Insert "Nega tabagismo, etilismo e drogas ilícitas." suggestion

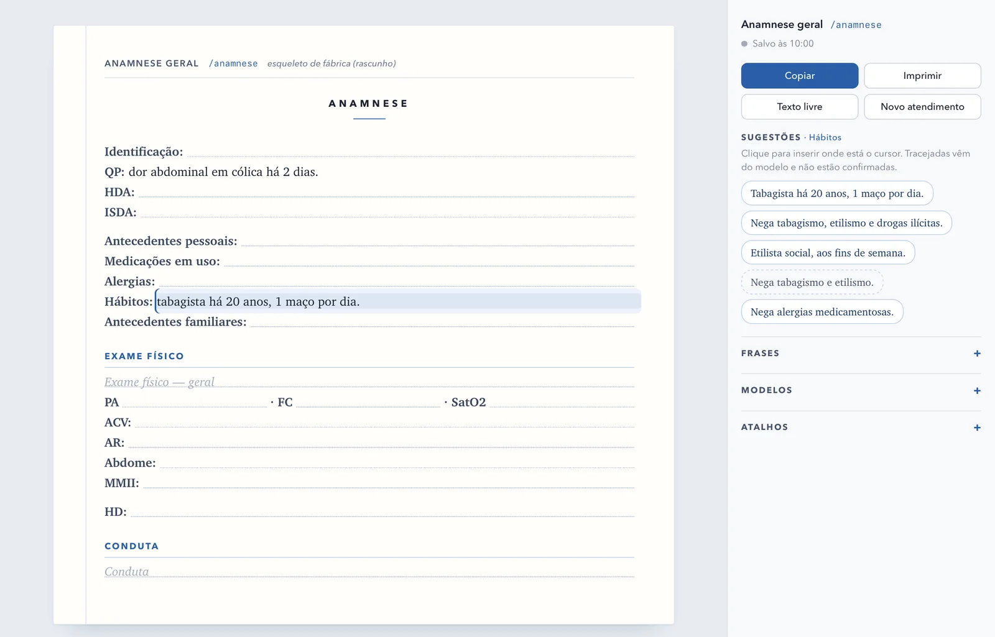click(846, 223)
